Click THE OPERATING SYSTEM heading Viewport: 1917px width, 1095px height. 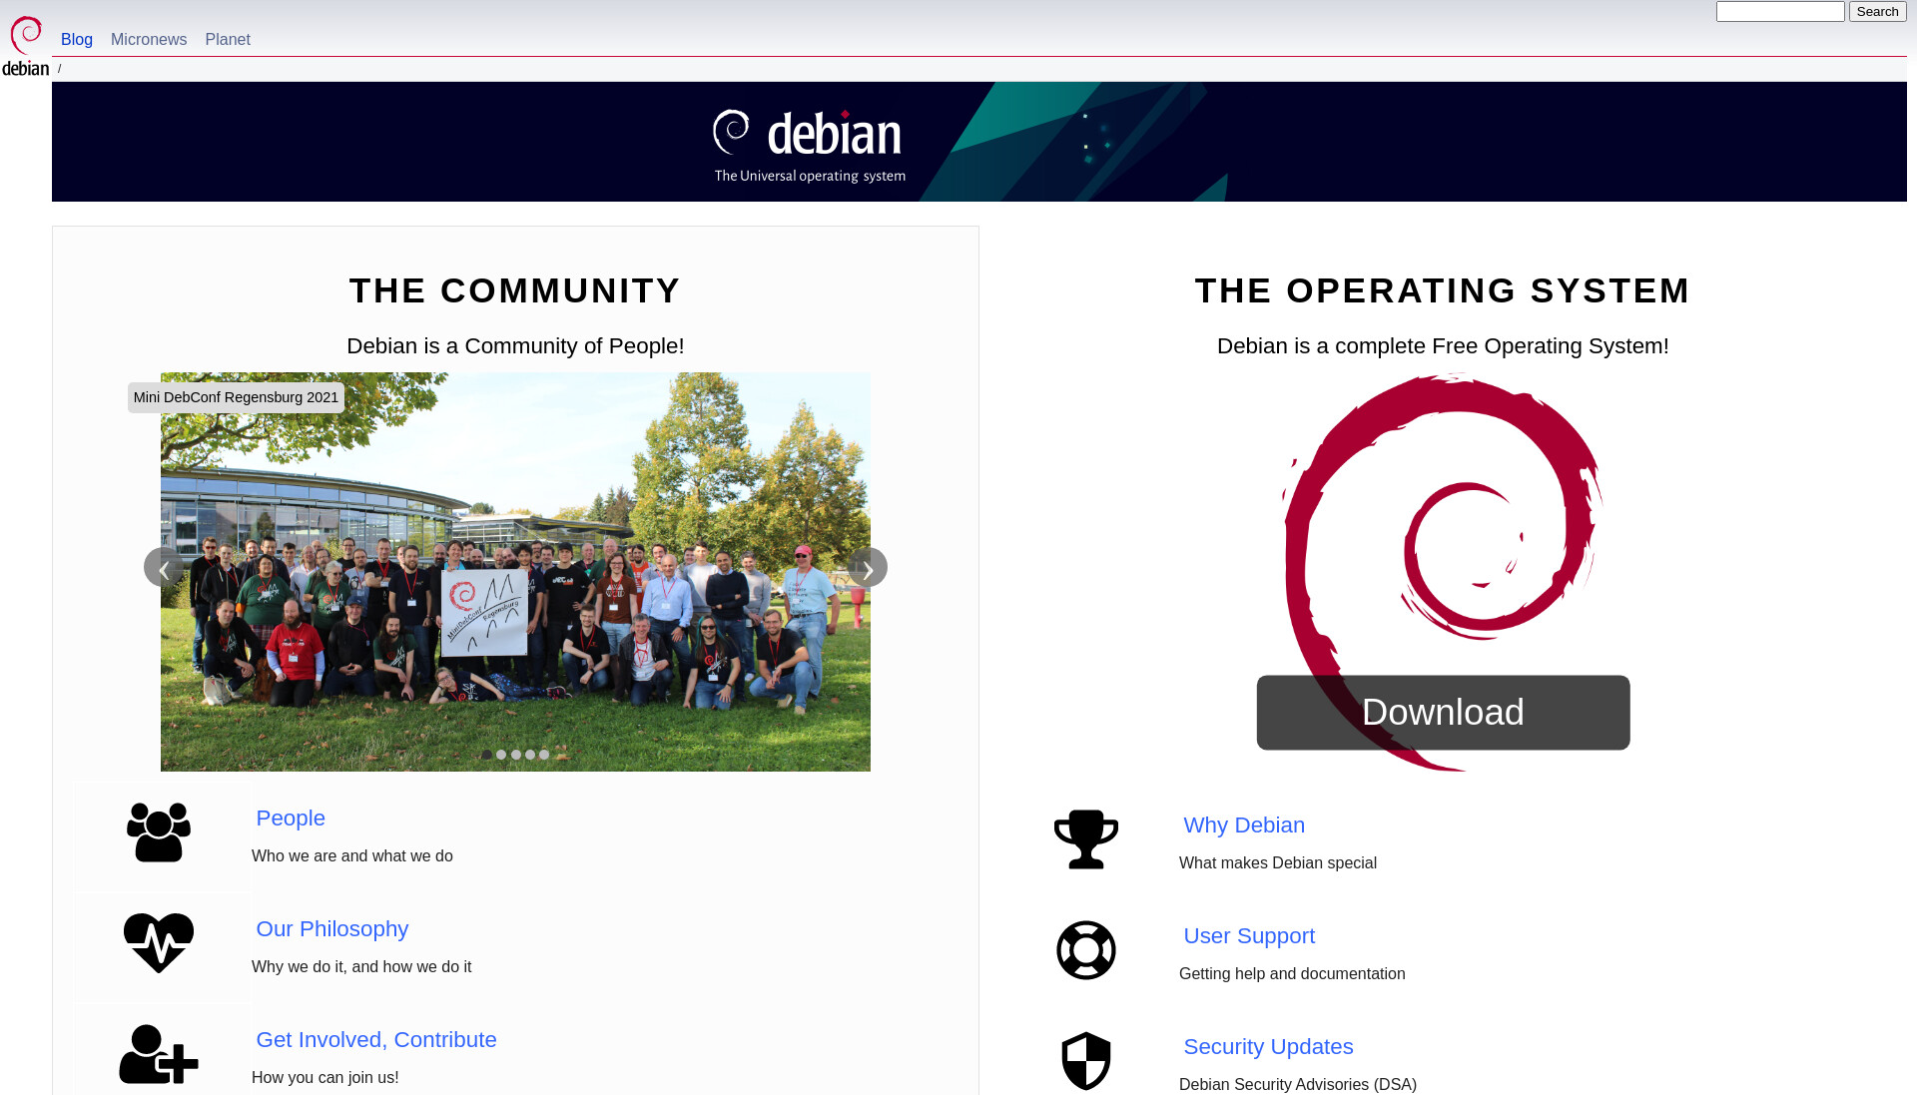1443,291
